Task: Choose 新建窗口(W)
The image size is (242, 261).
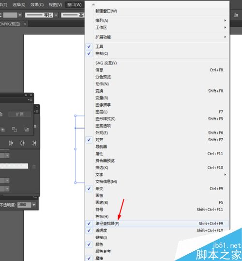Action: [157, 11]
